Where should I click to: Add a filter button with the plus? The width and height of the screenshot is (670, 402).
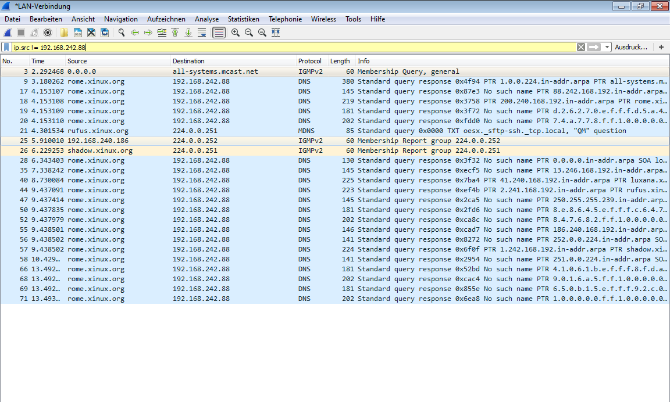point(661,48)
